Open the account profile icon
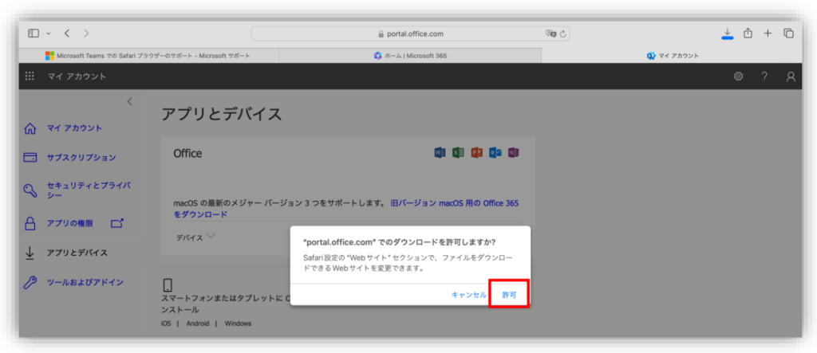 point(791,76)
